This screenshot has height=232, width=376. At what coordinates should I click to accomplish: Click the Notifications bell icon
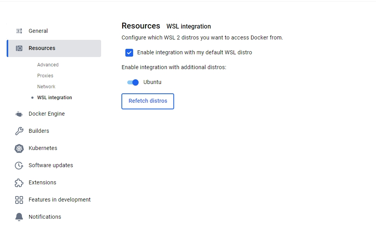pyautogui.click(x=19, y=217)
